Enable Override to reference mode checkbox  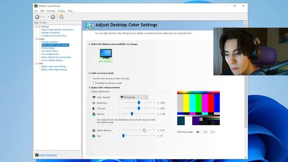click(x=94, y=83)
